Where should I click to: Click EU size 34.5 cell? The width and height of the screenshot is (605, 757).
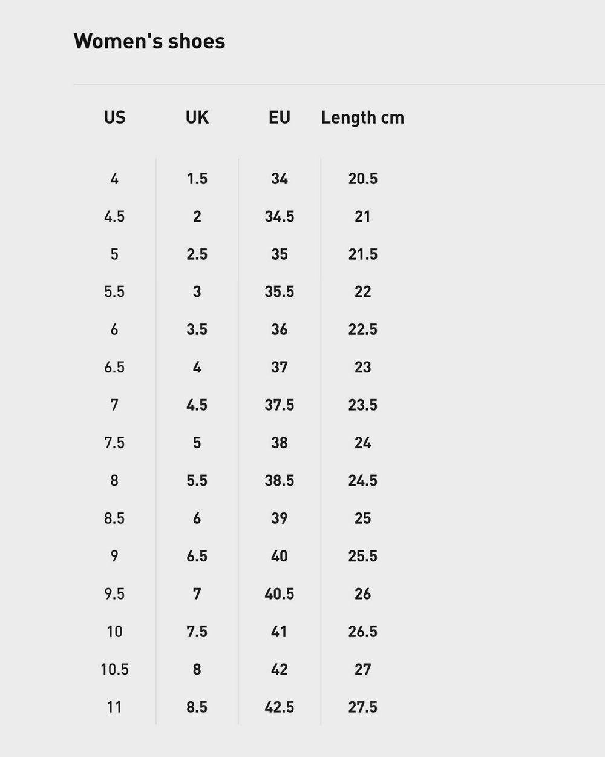(280, 216)
